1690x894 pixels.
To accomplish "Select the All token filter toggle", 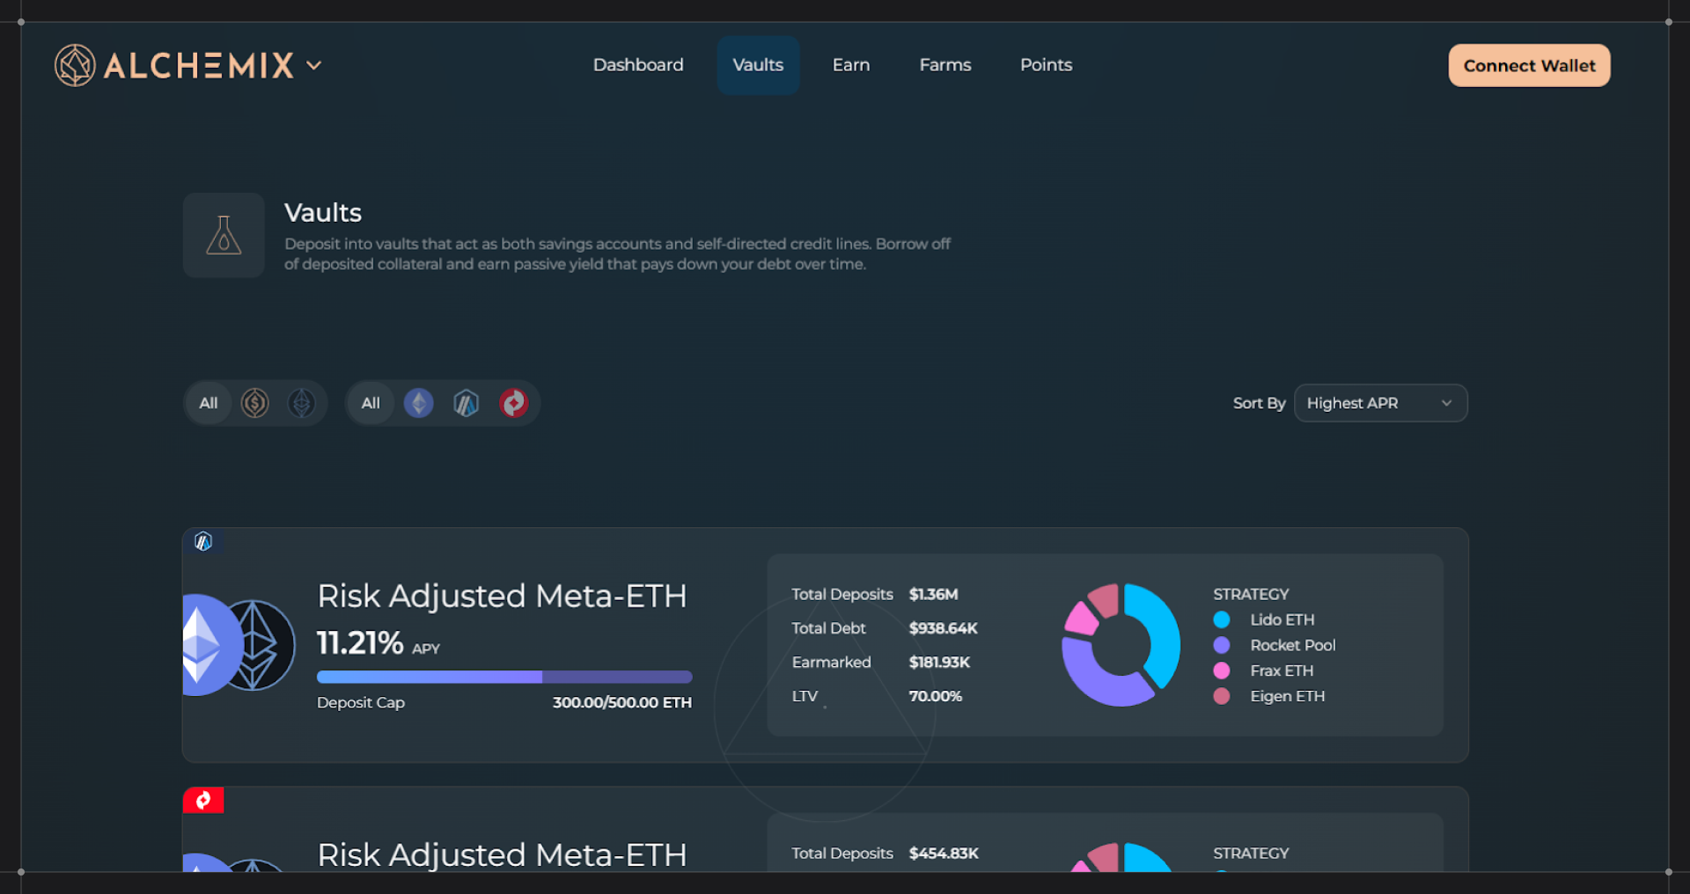I will tap(209, 403).
